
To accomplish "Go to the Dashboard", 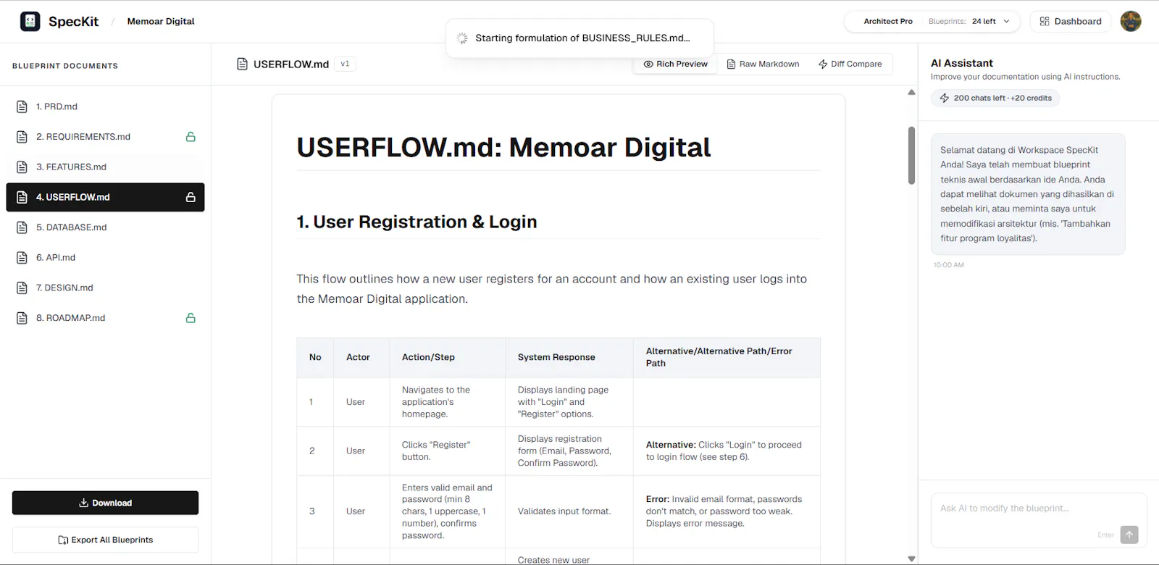I will (x=1071, y=21).
